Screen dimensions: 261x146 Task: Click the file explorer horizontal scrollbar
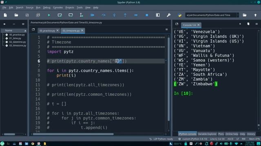click(9, 134)
